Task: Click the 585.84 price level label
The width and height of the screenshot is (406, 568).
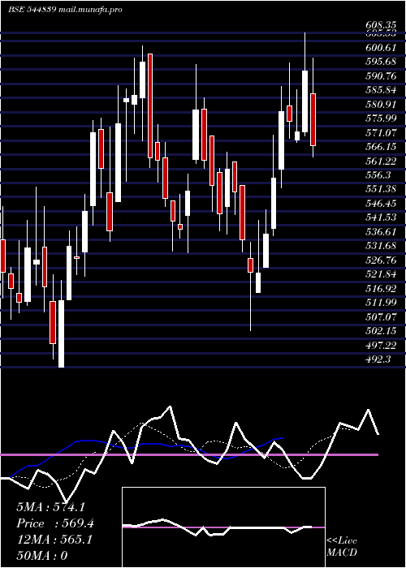Action: click(x=381, y=90)
